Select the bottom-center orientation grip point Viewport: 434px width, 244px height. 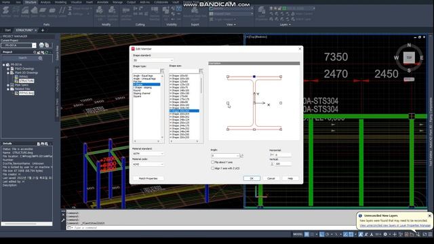[x=254, y=129]
